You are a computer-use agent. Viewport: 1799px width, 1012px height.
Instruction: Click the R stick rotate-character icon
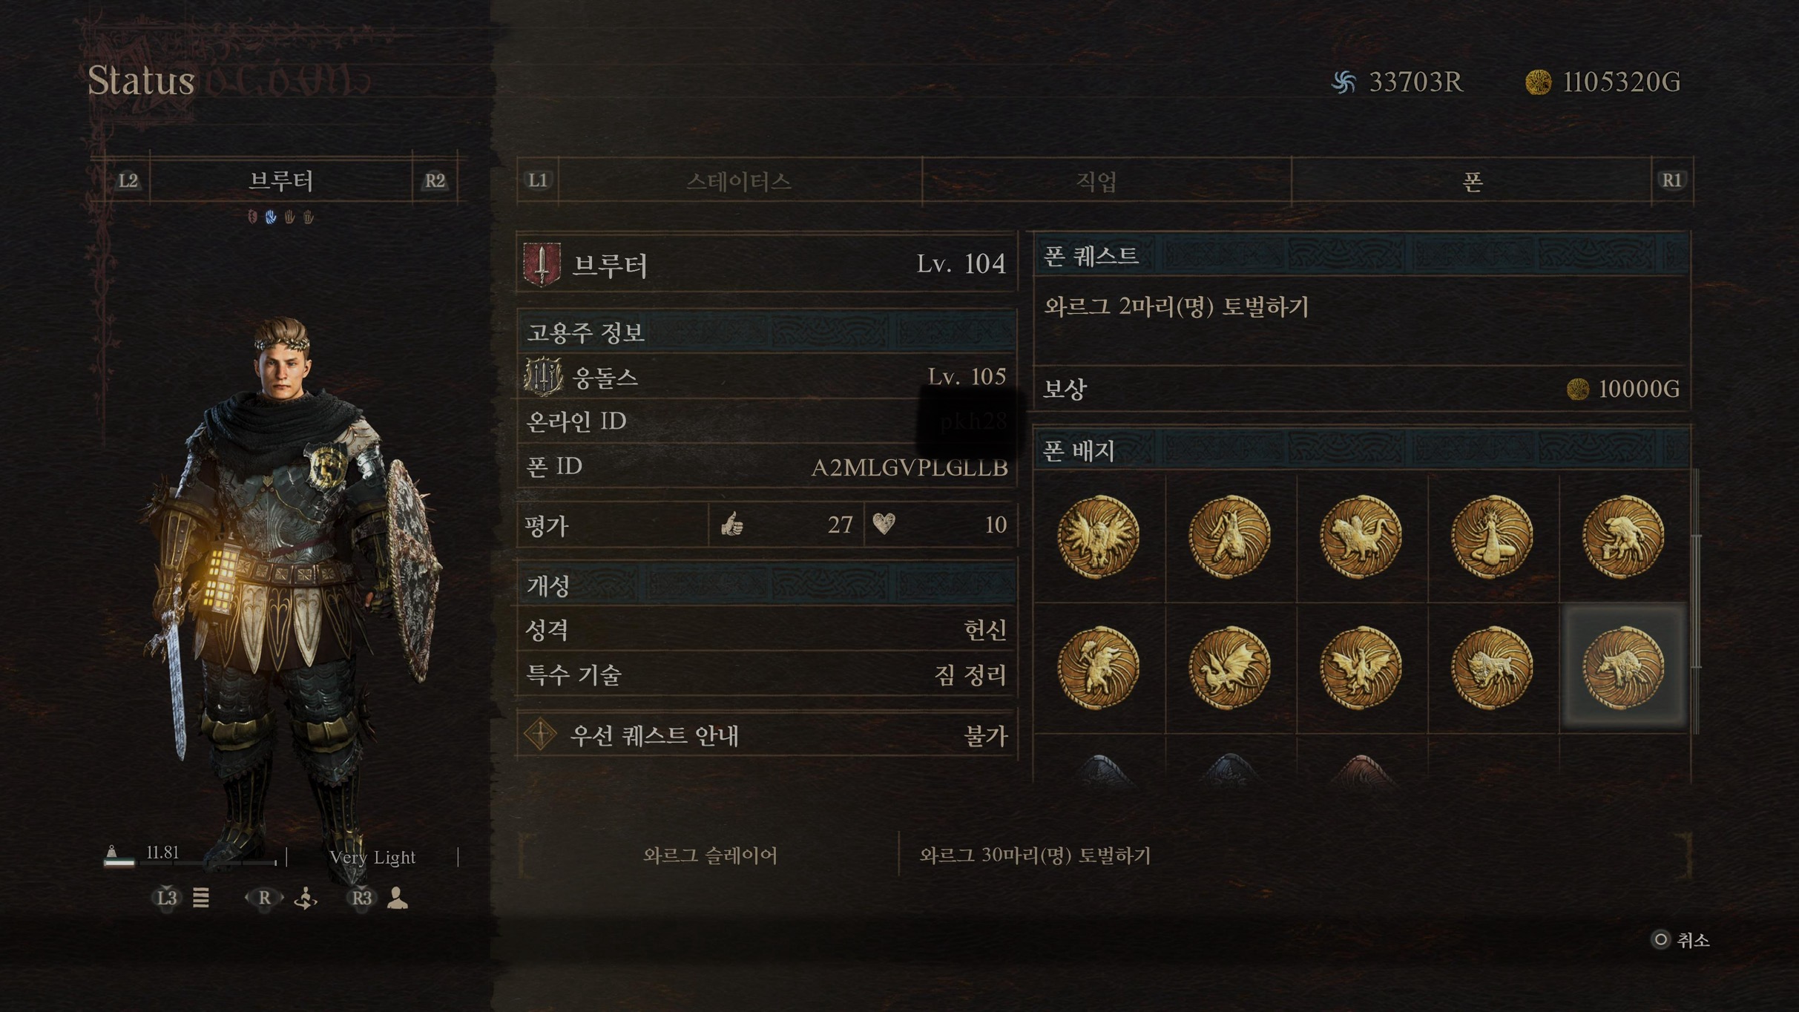[x=305, y=898]
